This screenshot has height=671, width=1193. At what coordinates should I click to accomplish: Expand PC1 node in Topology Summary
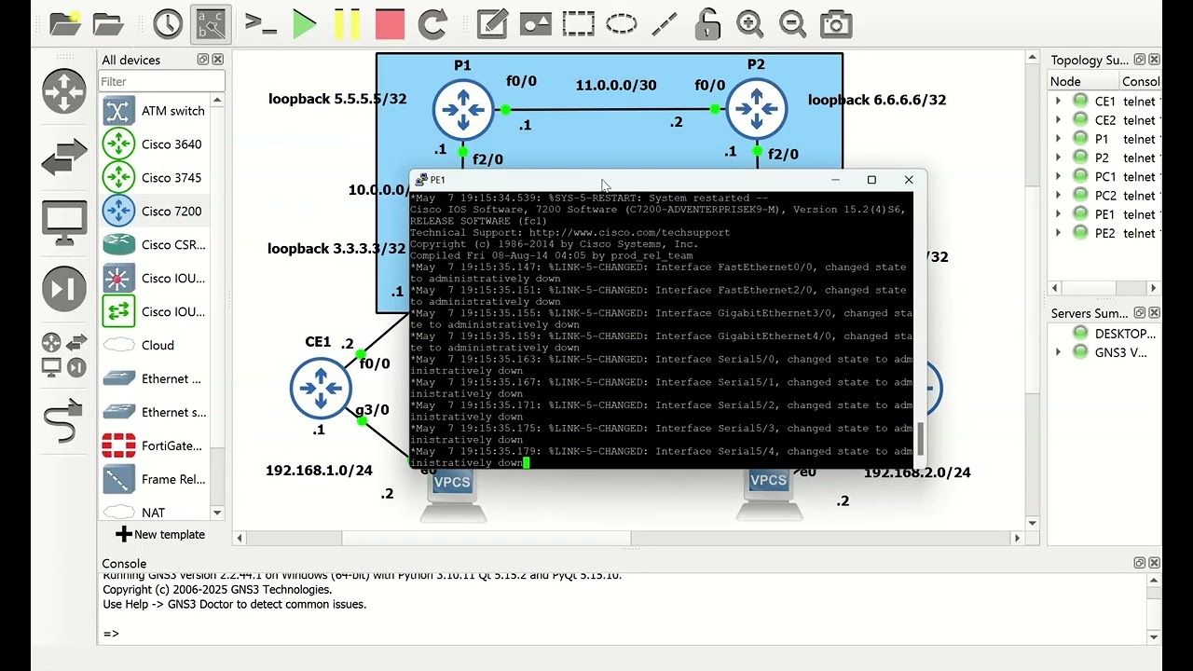click(x=1058, y=177)
